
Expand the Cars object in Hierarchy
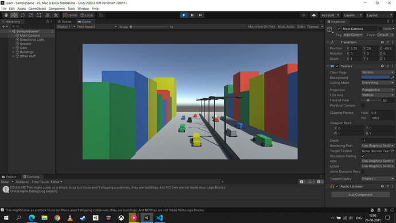pos(13,48)
